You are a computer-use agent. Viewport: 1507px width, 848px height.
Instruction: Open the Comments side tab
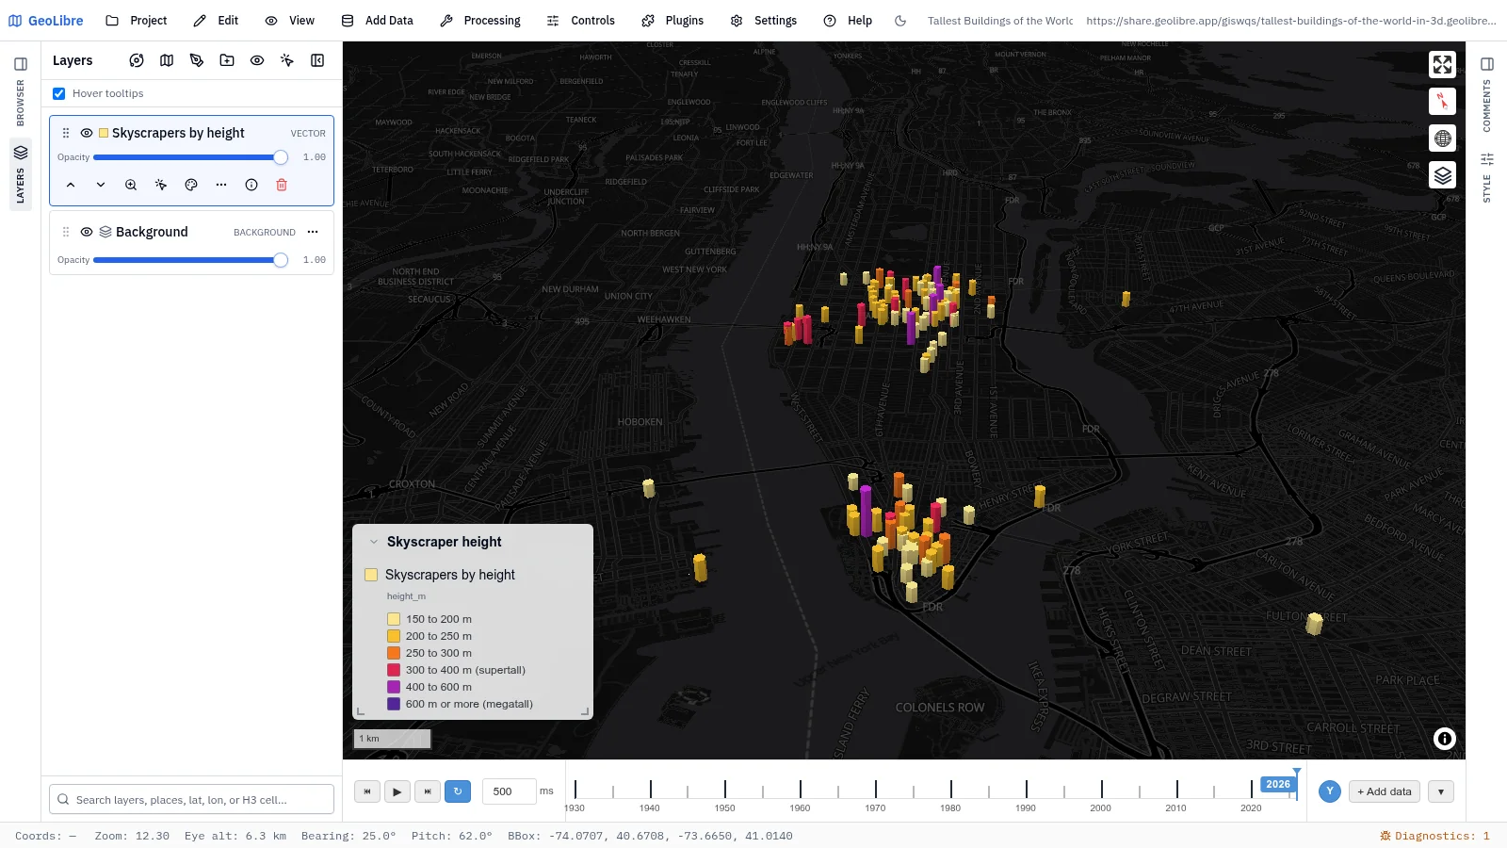pyautogui.click(x=1487, y=106)
